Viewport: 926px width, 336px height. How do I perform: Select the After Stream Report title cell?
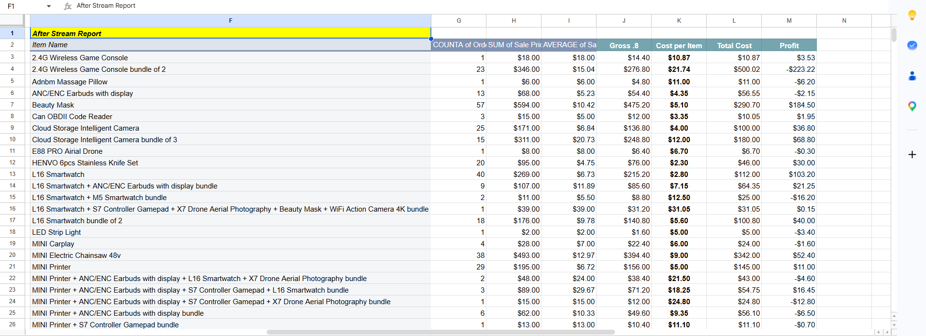click(230, 33)
